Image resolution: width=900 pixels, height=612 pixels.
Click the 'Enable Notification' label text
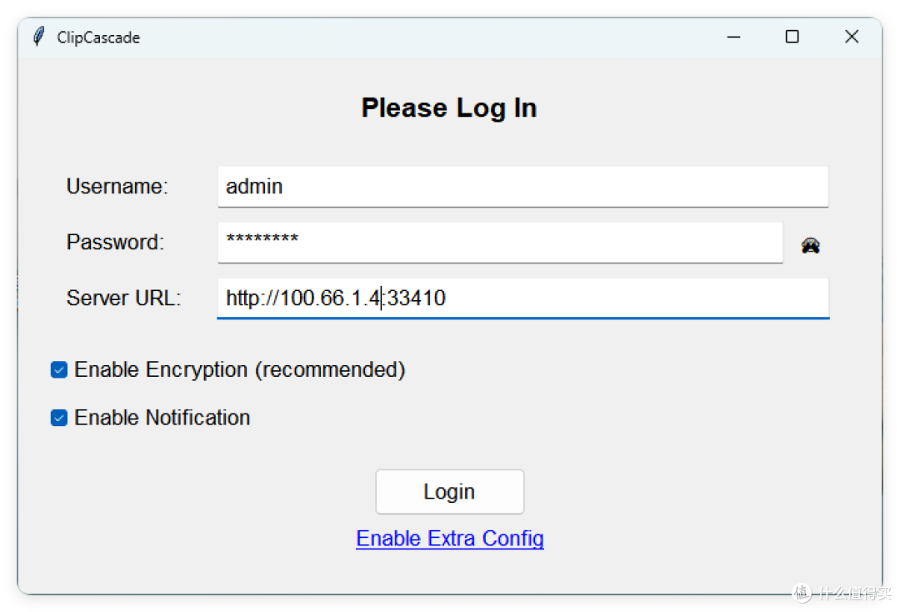tap(162, 418)
